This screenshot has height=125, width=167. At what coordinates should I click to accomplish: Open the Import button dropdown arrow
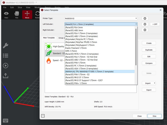(155, 83)
